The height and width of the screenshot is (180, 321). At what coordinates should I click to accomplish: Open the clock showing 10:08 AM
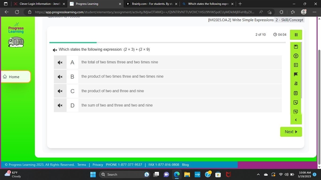(305, 174)
